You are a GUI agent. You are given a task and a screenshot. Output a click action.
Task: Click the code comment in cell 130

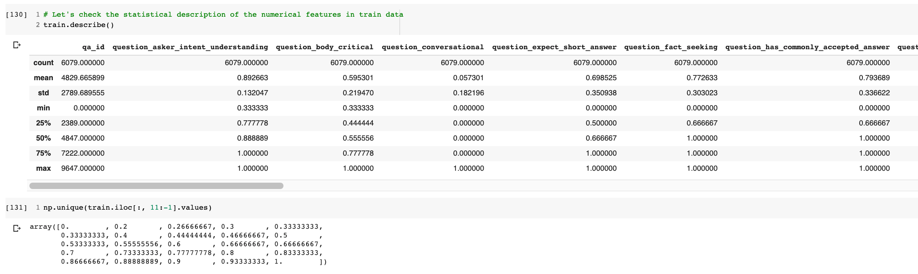(x=223, y=15)
